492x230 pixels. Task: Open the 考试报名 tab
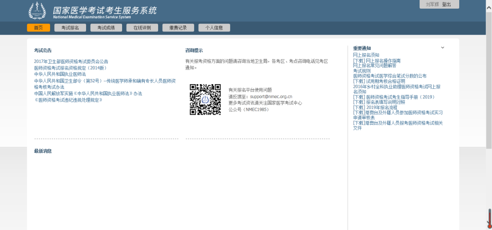tap(70, 28)
